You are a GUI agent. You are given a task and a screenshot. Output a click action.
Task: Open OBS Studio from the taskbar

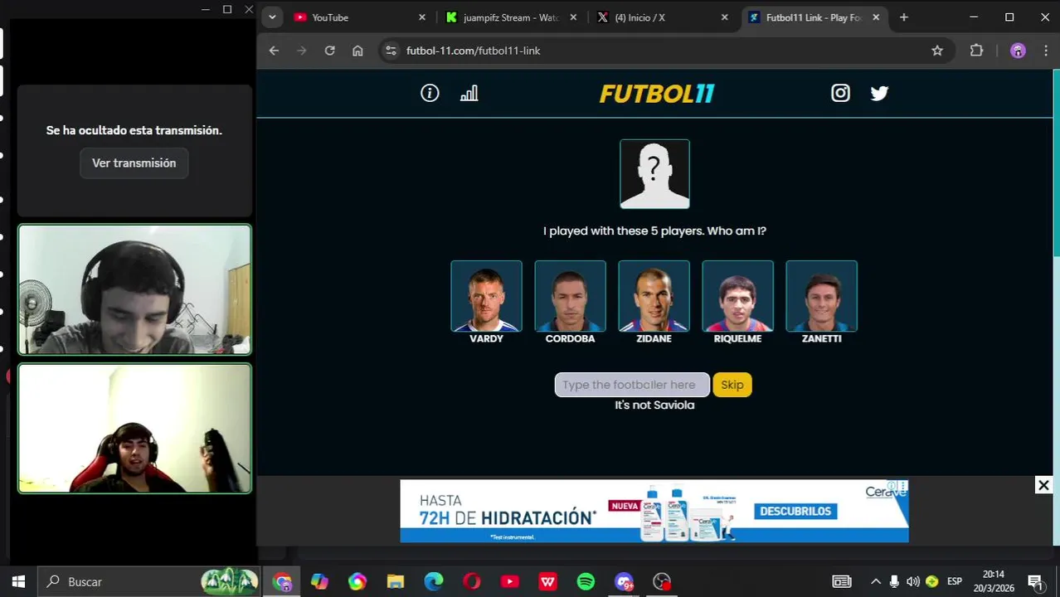(x=662, y=582)
